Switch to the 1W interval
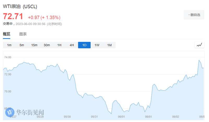The height and width of the screenshot is (122, 209). pyautogui.click(x=97, y=45)
